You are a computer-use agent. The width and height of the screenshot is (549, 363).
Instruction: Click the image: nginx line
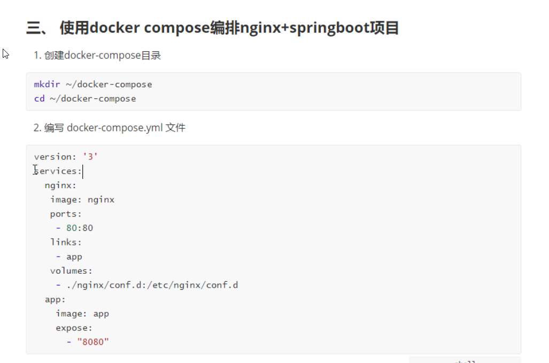pyautogui.click(x=82, y=199)
